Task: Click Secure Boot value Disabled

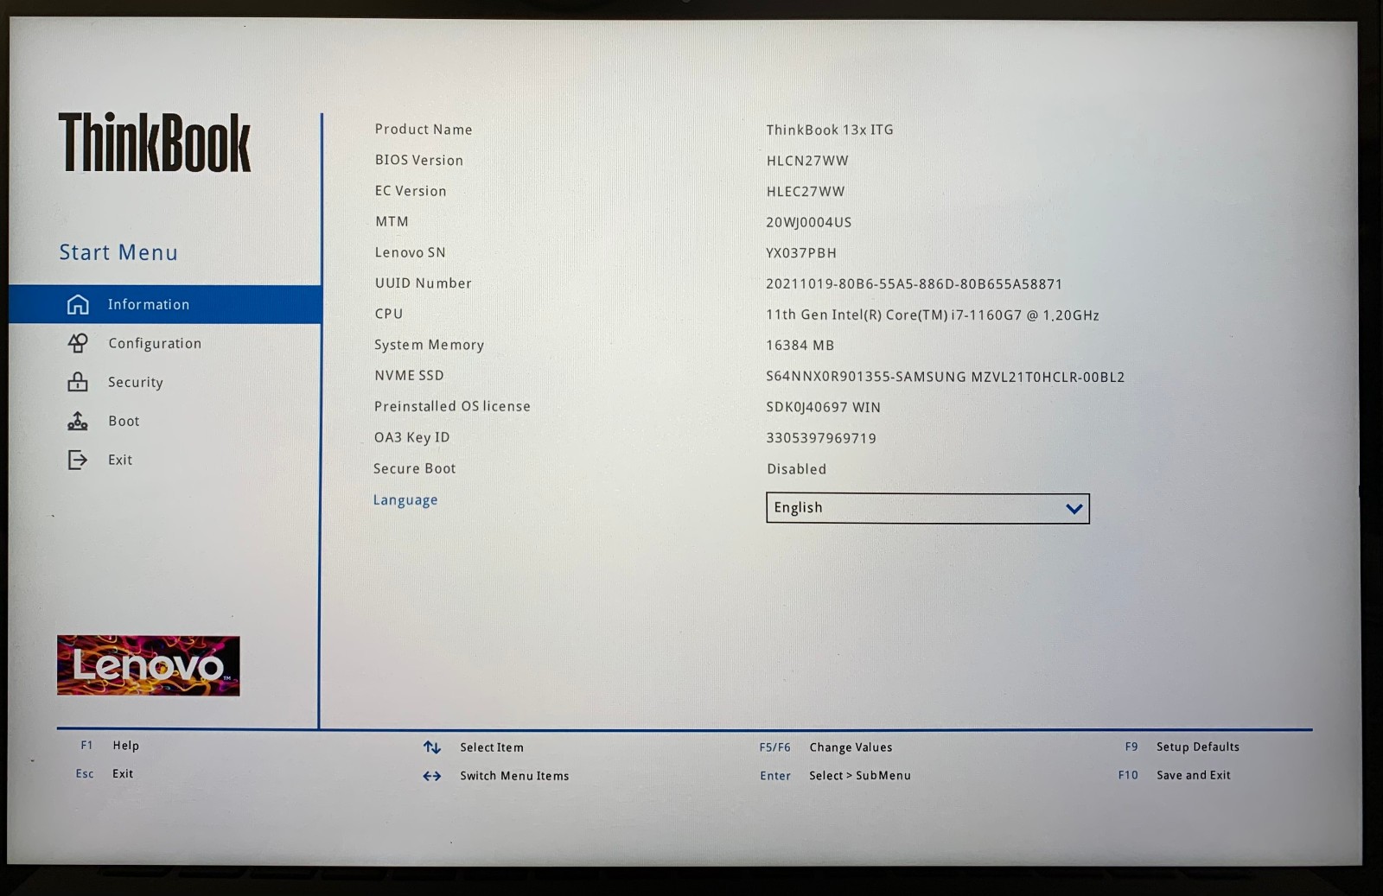Action: [x=797, y=469]
